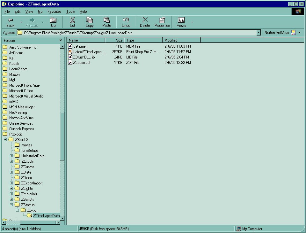
Task: Open the Address bar dropdown arrow
Action: pos(258,32)
